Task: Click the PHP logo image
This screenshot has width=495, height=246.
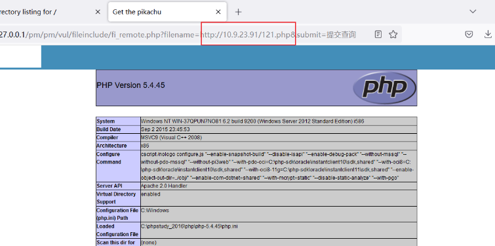Action: 384,88
